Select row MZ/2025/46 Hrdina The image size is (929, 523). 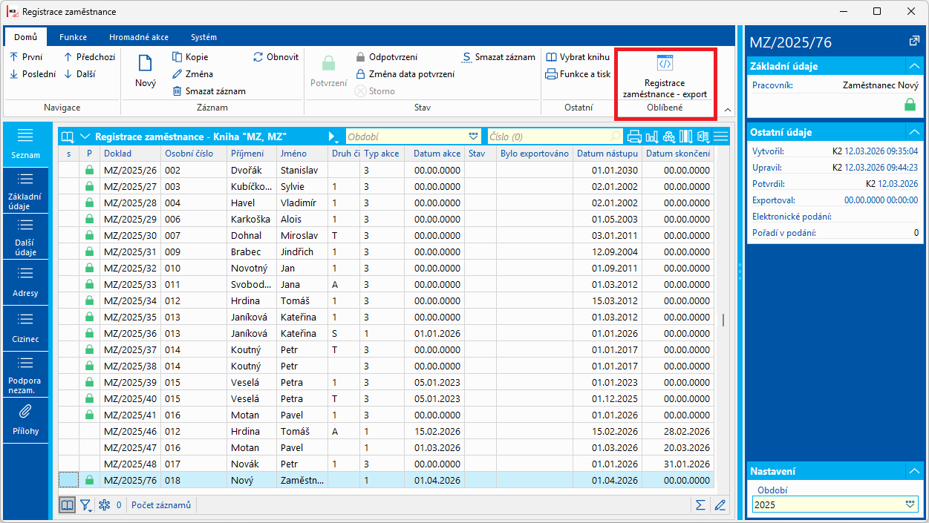coord(385,431)
